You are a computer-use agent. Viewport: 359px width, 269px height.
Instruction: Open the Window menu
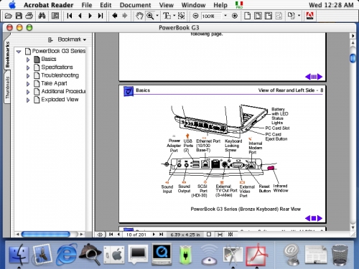pos(193,5)
